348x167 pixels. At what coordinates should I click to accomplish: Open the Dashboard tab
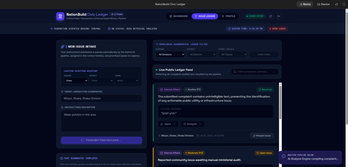[179, 16]
